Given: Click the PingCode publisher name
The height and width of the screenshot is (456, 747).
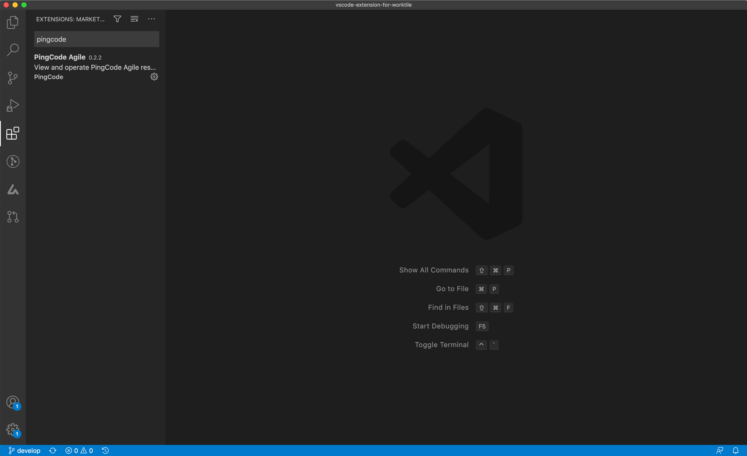Looking at the screenshot, I should [x=49, y=77].
